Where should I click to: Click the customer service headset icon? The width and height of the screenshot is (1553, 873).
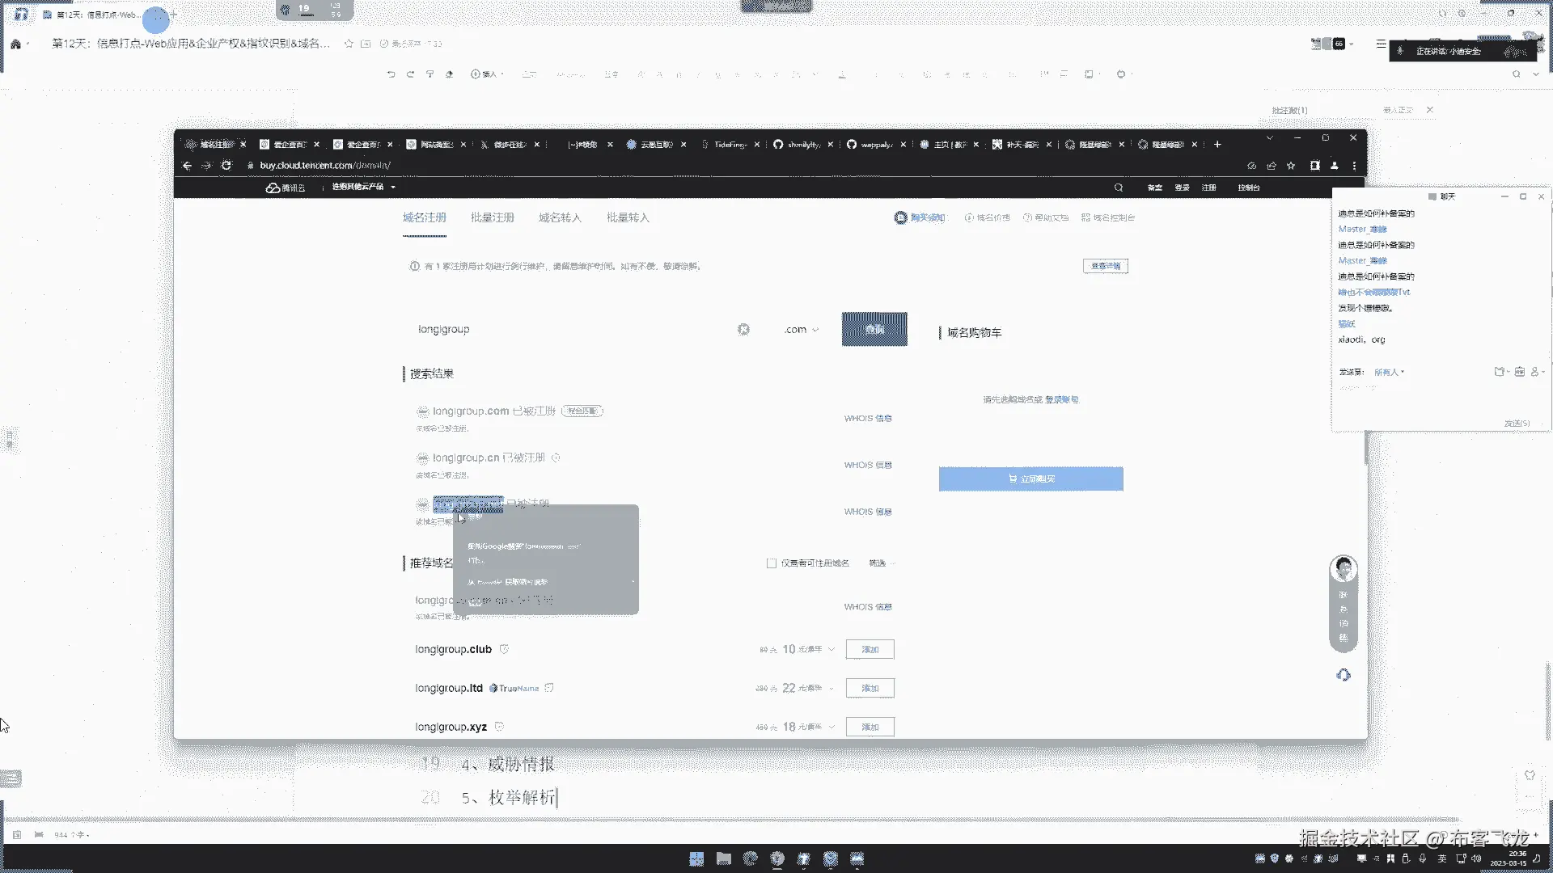[1344, 675]
